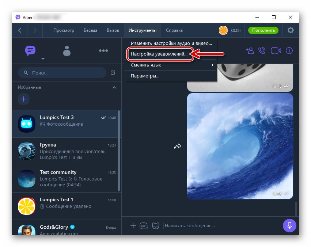Collapse the Избранные section
This screenshot has width=311, height=247.
[114, 87]
